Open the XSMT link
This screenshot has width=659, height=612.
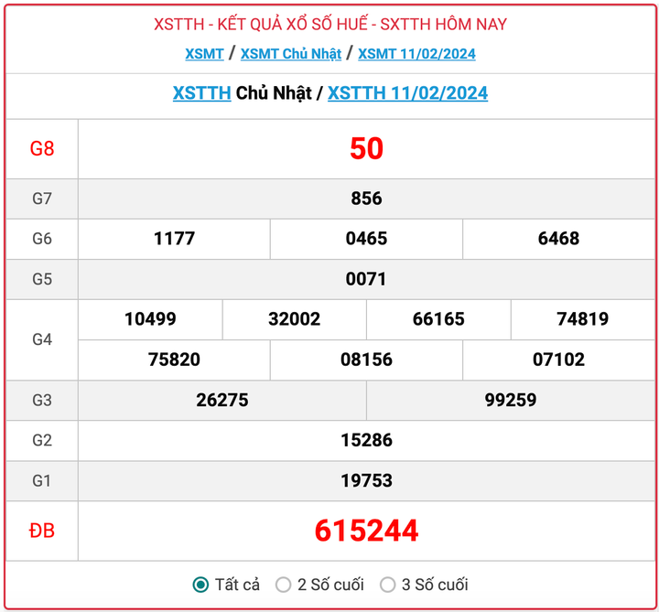(204, 54)
